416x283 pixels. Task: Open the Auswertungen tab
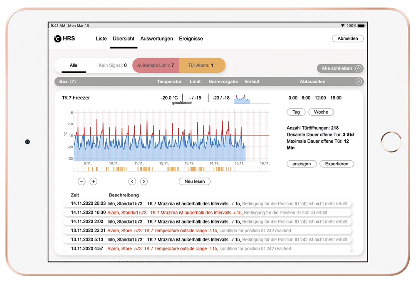pyautogui.click(x=156, y=39)
